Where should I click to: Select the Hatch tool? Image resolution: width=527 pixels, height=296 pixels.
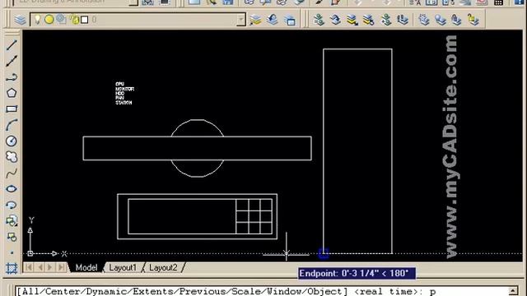click(12, 268)
